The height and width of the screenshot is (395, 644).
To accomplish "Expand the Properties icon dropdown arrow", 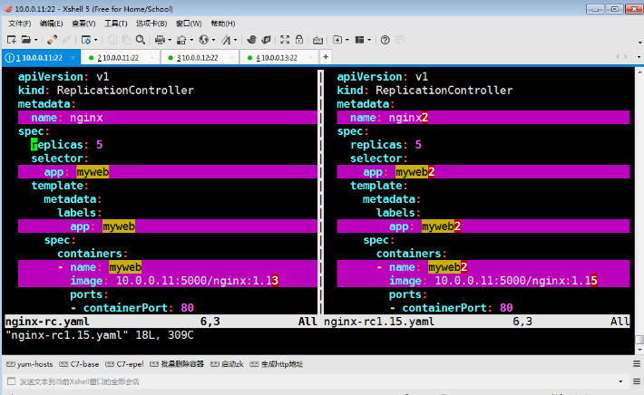I will [96, 40].
